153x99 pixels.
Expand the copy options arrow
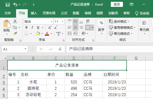(20, 28)
